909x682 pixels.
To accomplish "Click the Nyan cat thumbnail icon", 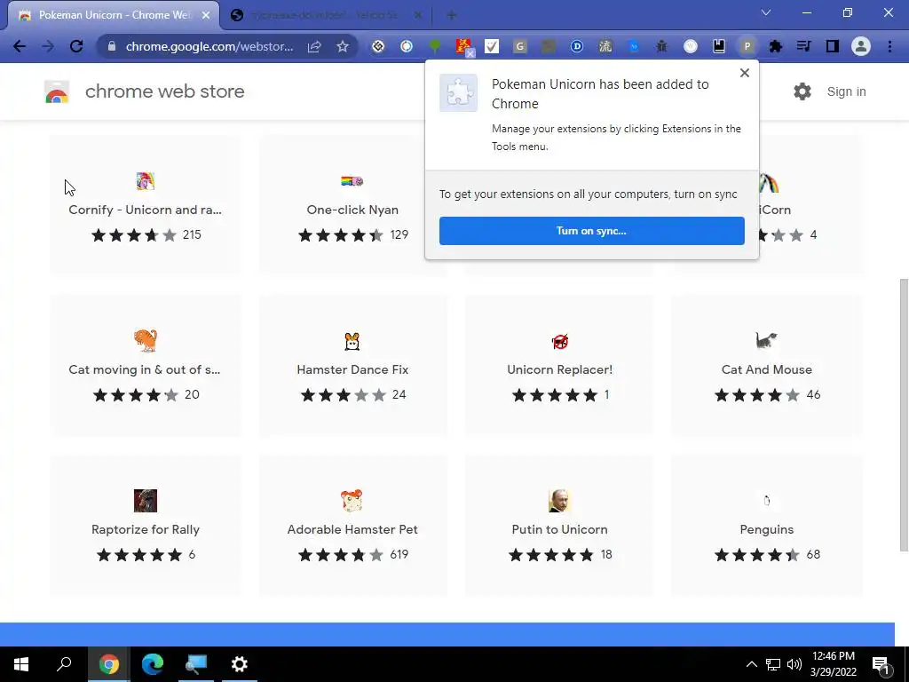I will tap(352, 181).
